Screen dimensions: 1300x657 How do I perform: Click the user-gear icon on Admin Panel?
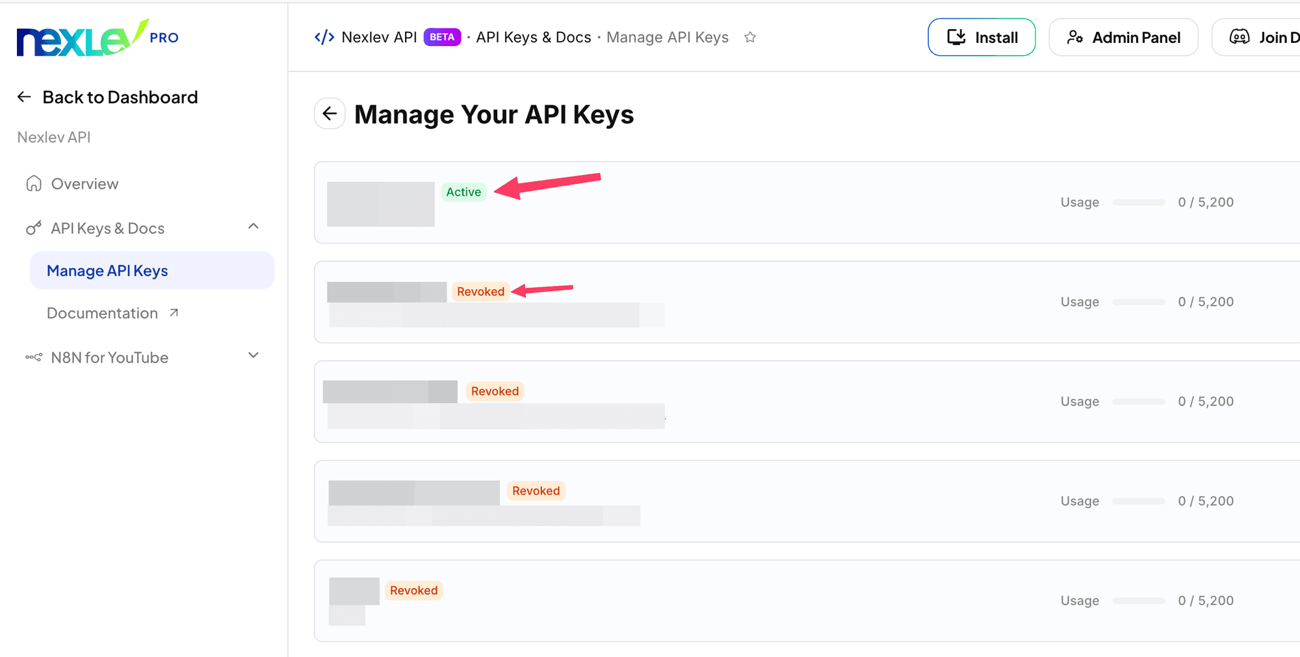point(1075,37)
